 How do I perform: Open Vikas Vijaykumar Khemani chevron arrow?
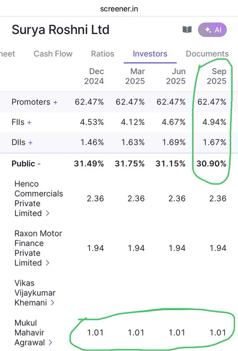coord(53,302)
